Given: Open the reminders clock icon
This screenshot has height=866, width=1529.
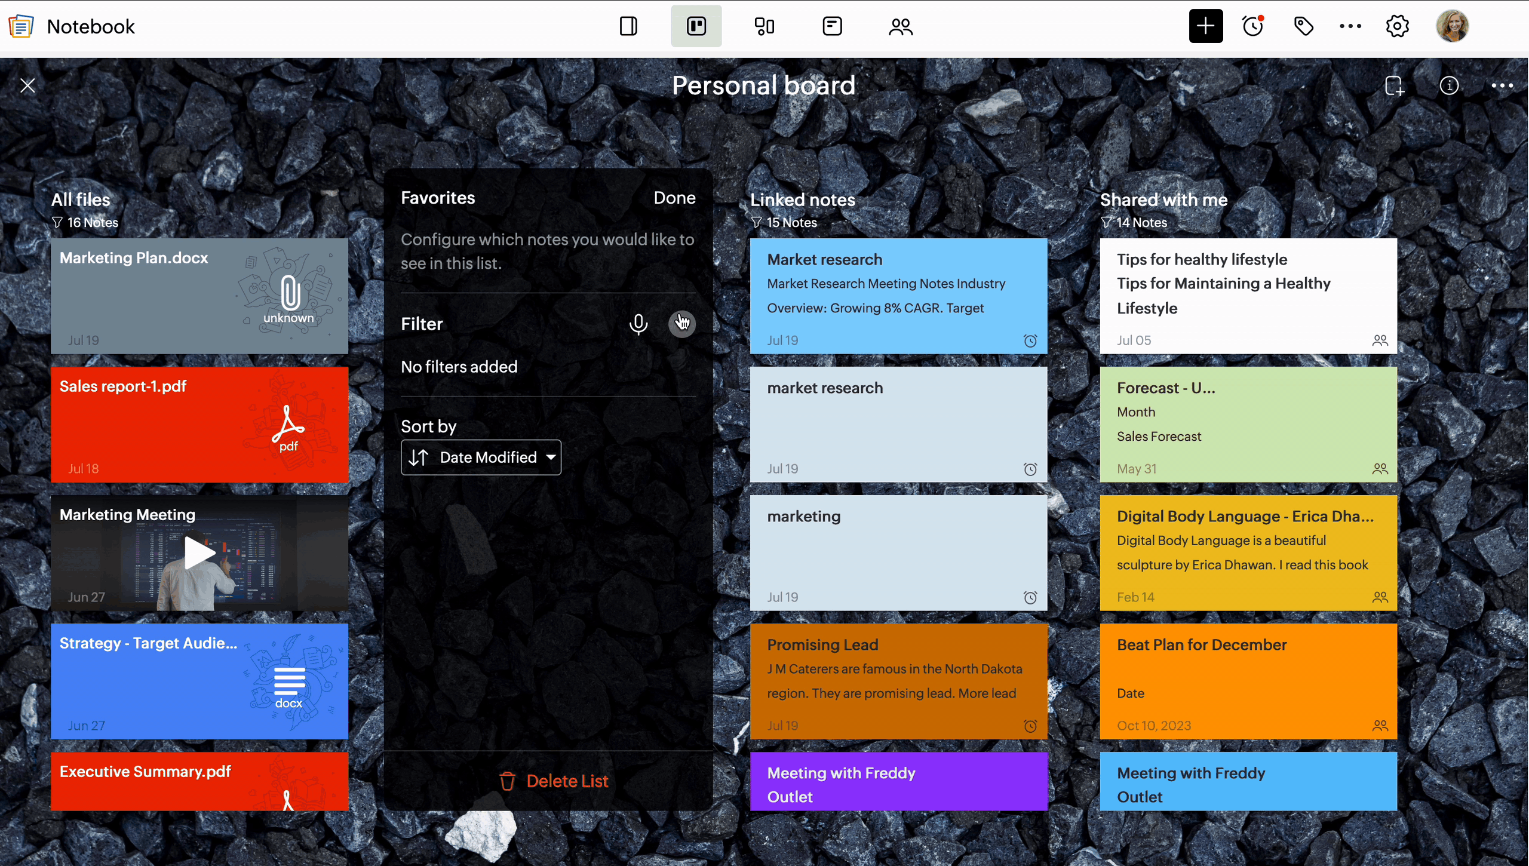Looking at the screenshot, I should click(x=1253, y=26).
